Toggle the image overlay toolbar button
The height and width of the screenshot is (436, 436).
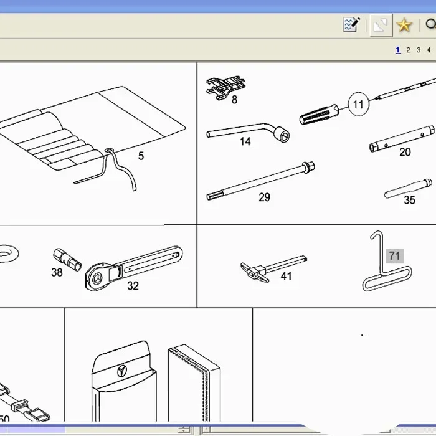pyautogui.click(x=381, y=26)
